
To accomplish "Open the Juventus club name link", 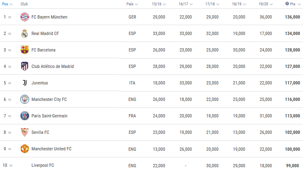I will [40, 83].
